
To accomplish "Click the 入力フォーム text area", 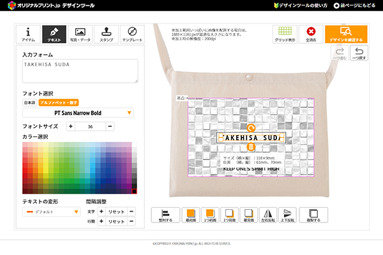I will pos(80,71).
